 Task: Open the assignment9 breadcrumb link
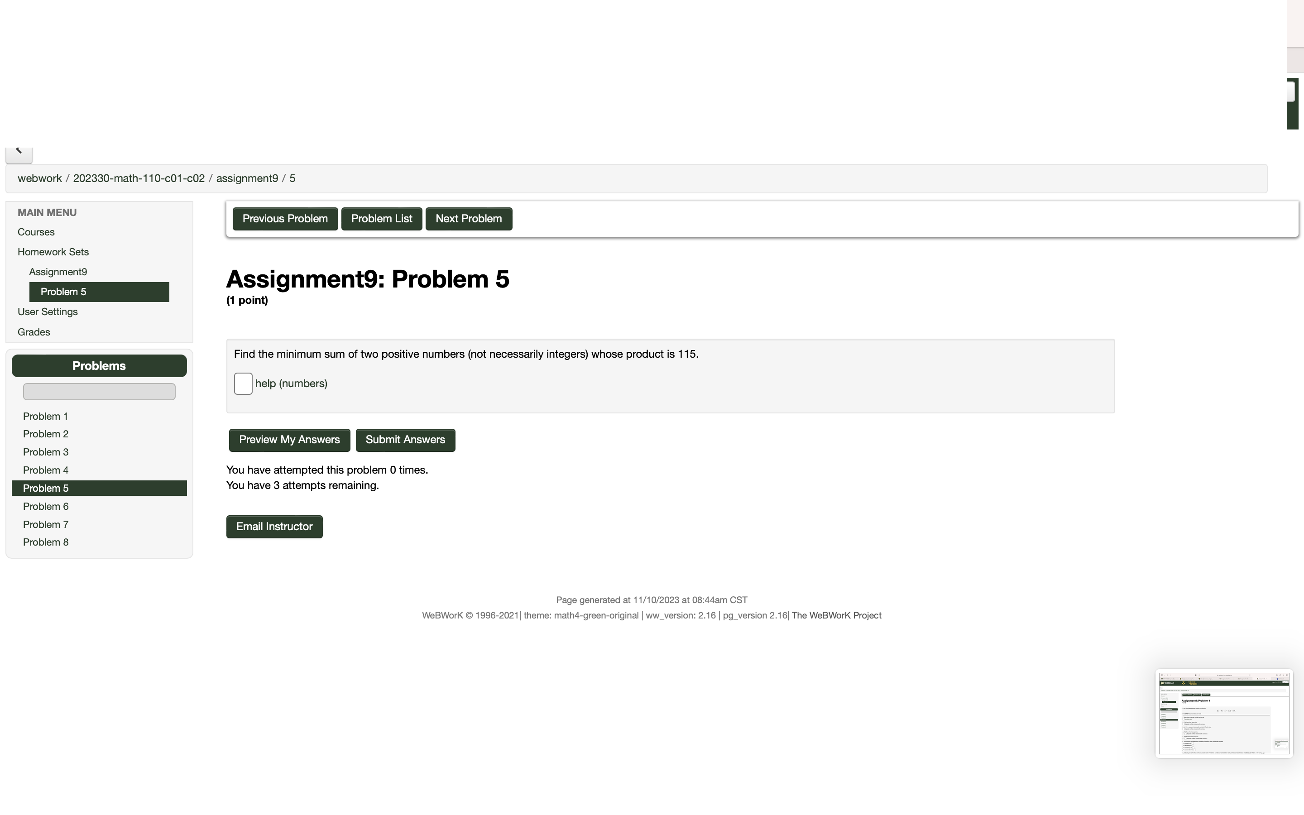(x=247, y=178)
